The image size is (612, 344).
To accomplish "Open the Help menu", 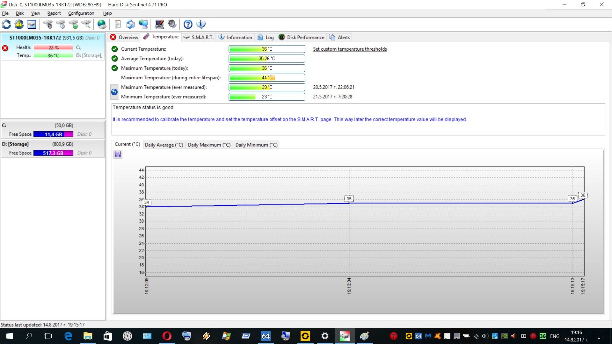I will click(107, 13).
